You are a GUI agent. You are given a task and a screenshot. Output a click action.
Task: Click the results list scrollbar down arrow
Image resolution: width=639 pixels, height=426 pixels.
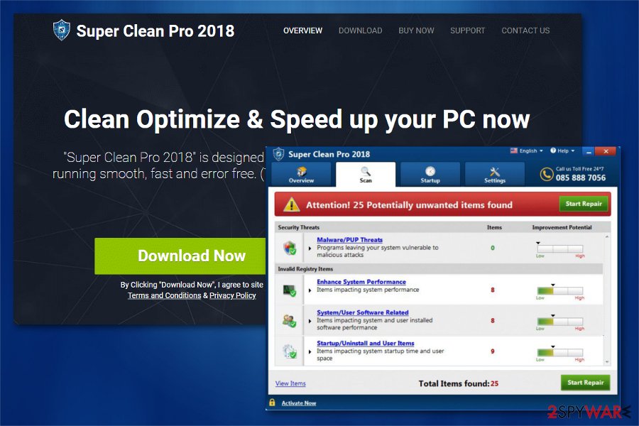coord(607,362)
